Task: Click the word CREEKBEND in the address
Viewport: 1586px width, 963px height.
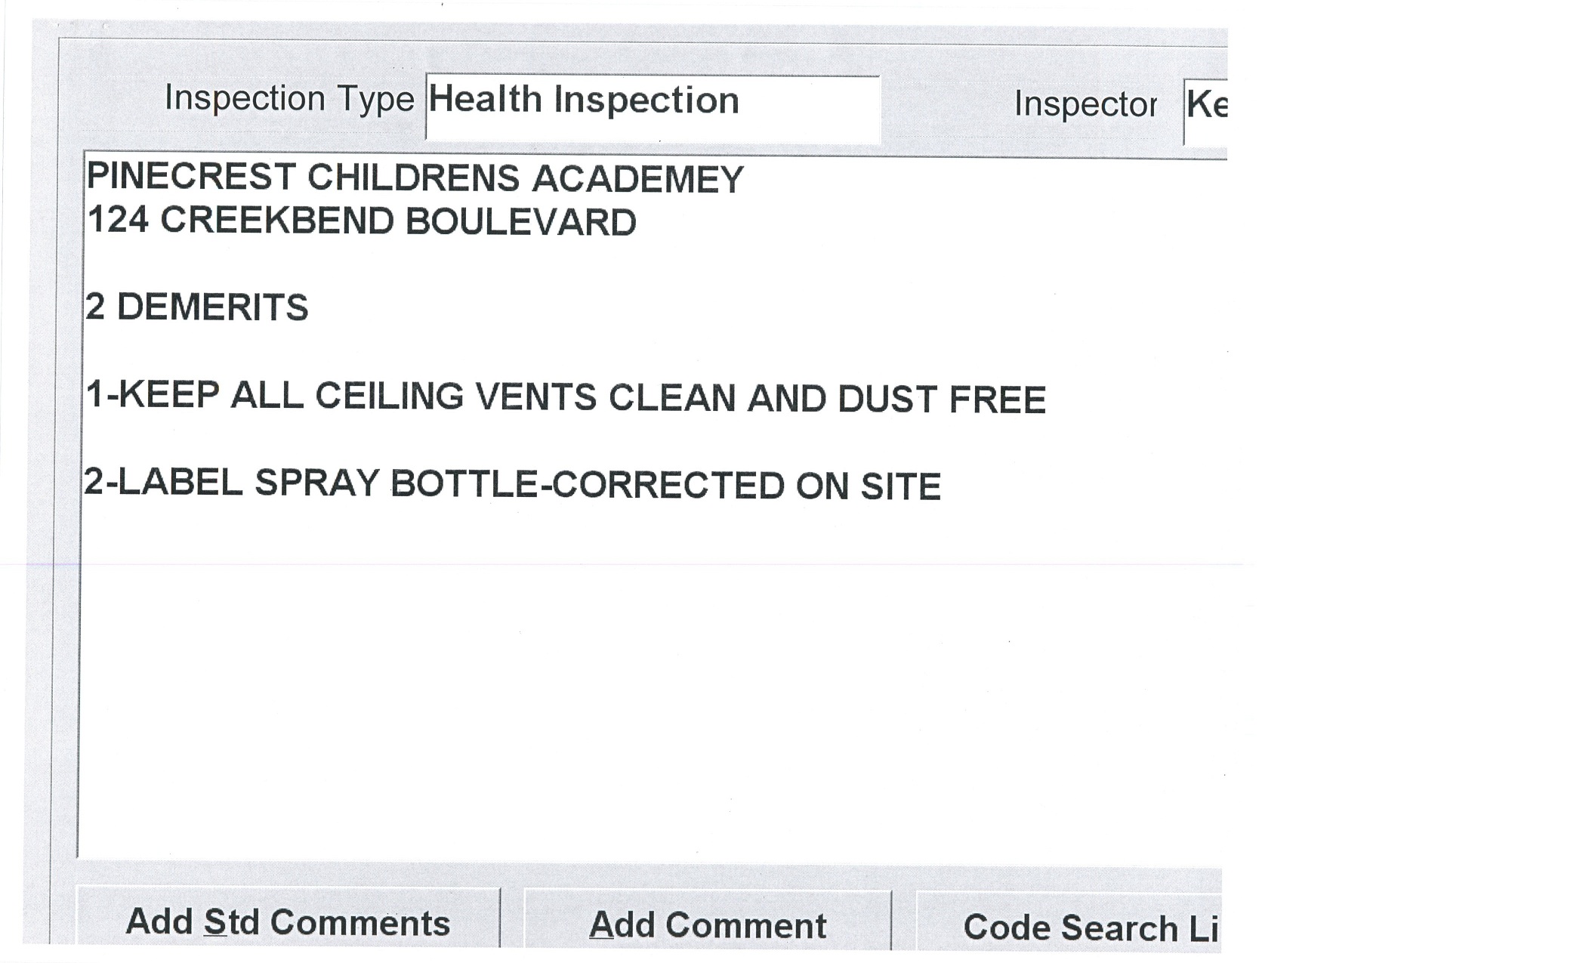Action: point(277,221)
